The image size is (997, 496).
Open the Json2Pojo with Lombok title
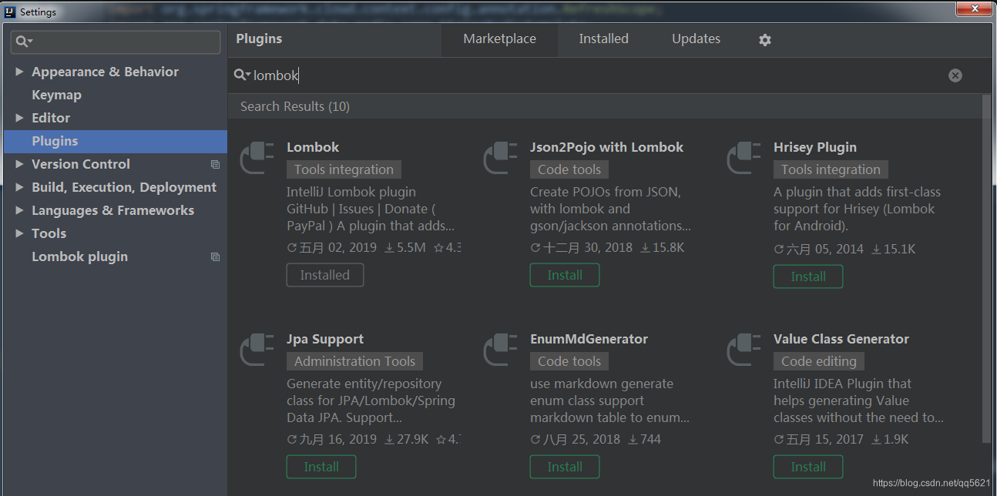pos(606,148)
